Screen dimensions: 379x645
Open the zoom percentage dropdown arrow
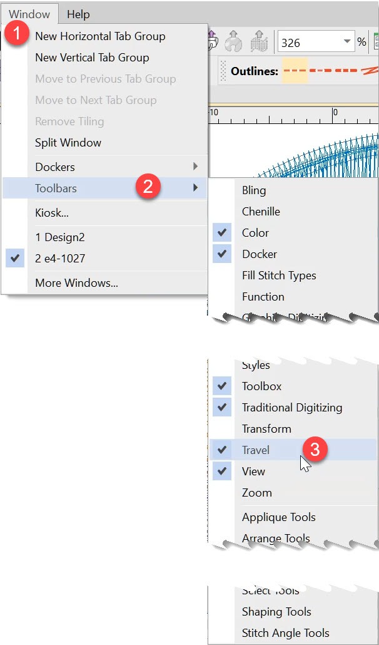click(x=346, y=43)
